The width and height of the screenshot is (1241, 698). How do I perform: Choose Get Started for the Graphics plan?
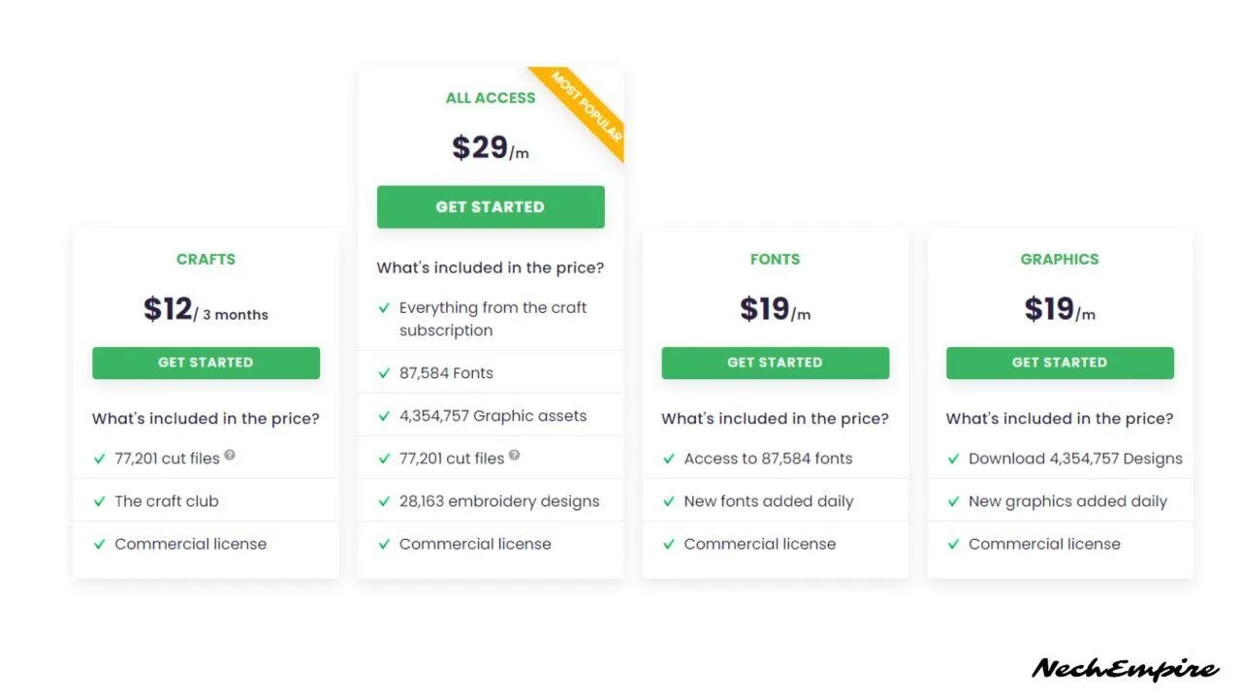click(1060, 363)
